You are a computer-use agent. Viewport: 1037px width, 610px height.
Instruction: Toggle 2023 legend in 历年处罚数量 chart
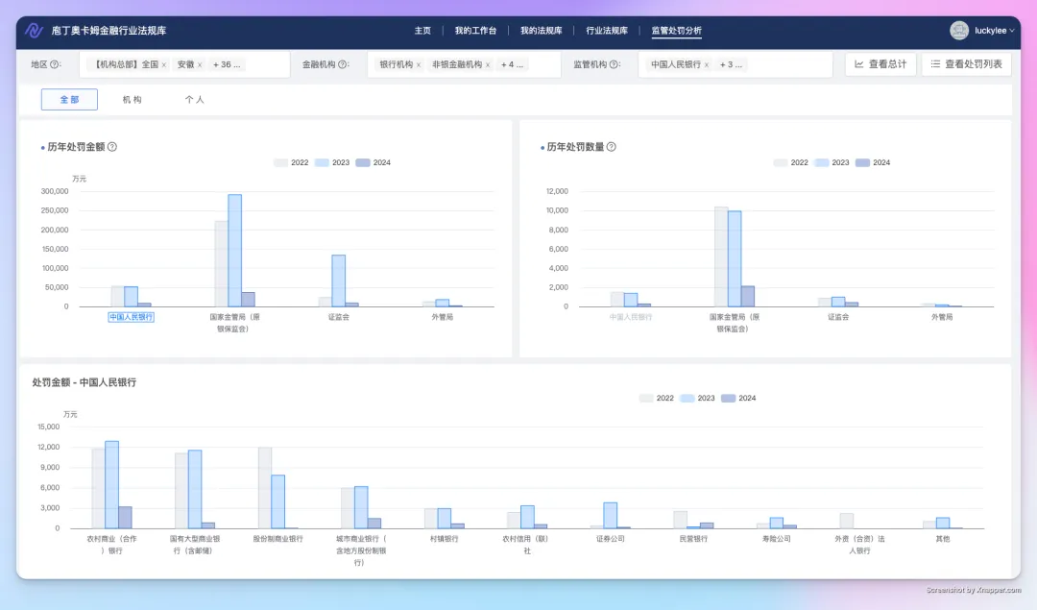pos(832,162)
